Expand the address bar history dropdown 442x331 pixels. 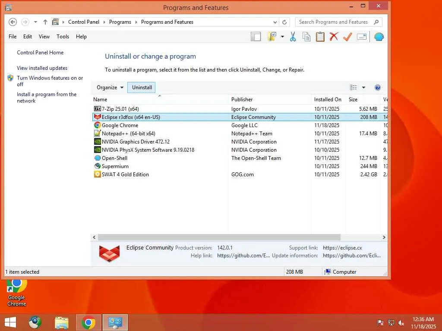point(275,22)
